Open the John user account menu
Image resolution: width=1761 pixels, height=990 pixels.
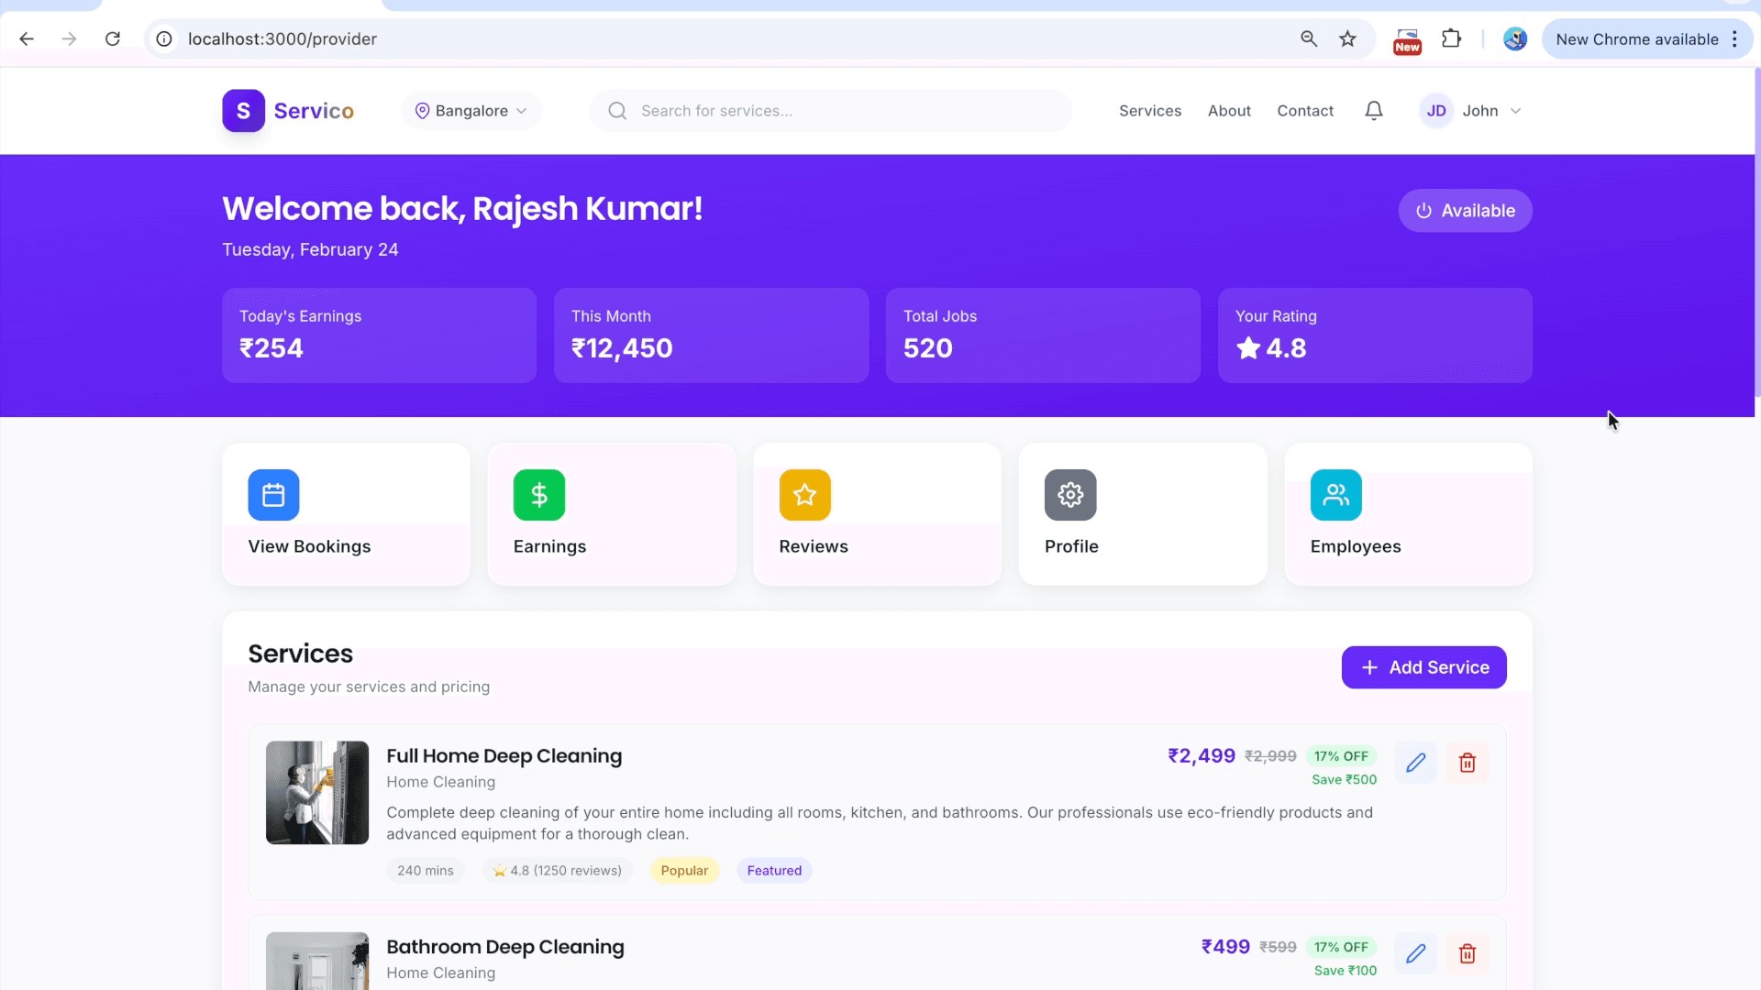pyautogui.click(x=1471, y=111)
